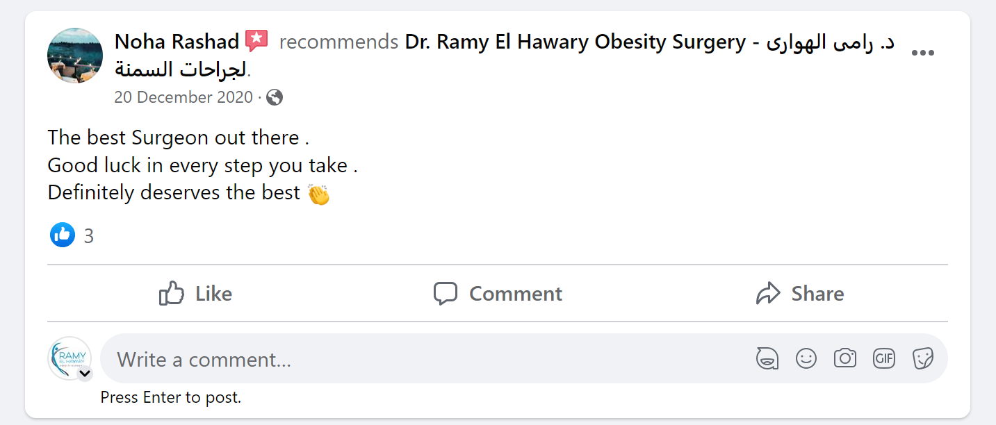Open the three-dot post options menu
This screenshot has width=996, height=425.
922,53
